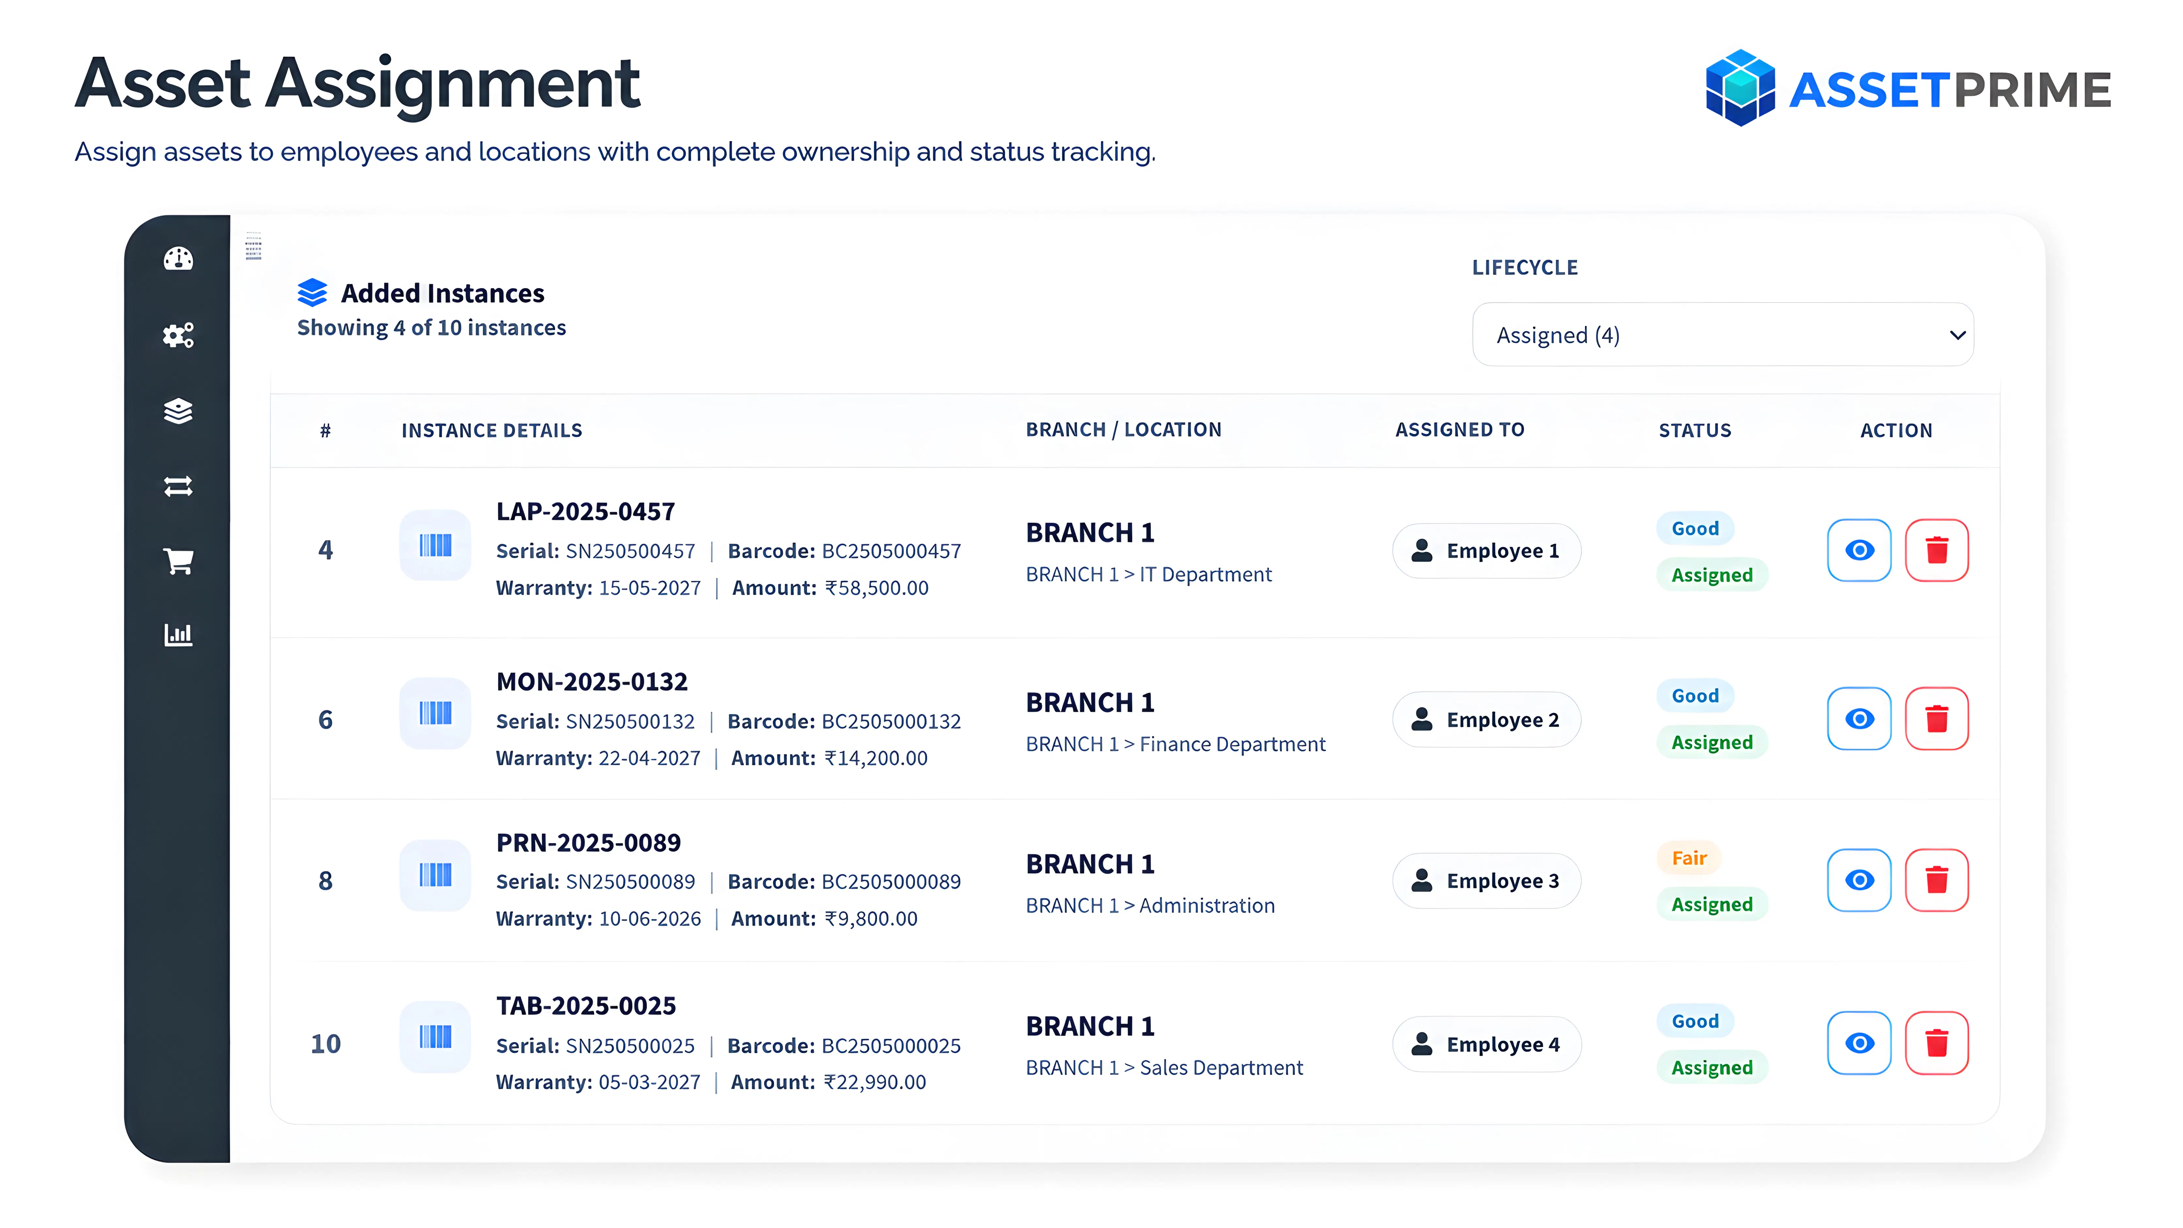Screen dimensions: 2183x1228
Task: Click the Employee 4 assignee chip
Action: click(1486, 1044)
